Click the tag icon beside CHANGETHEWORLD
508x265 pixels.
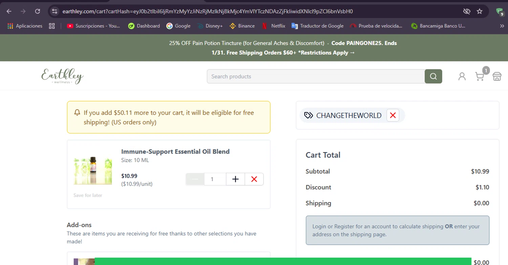(x=309, y=115)
